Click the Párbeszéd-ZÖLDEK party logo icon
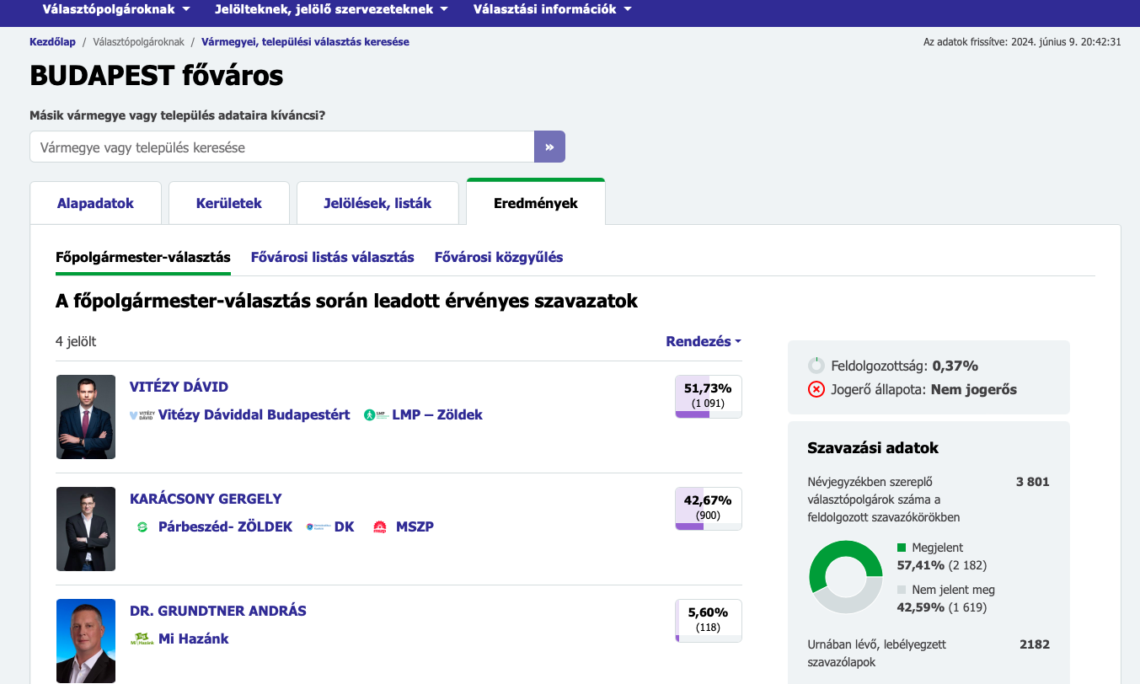 click(142, 526)
